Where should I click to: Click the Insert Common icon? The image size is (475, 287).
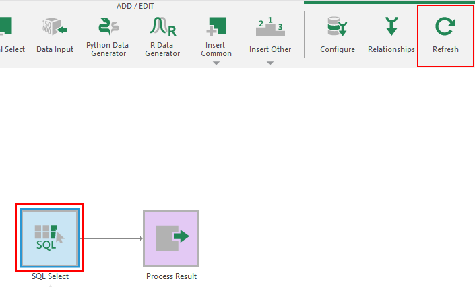point(216,27)
